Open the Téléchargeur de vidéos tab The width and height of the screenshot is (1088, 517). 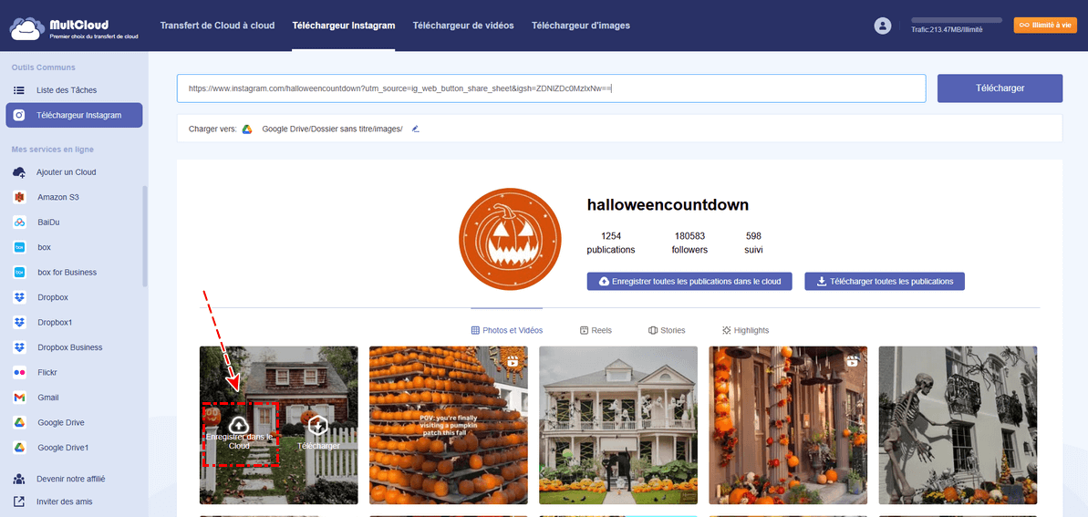pos(463,26)
